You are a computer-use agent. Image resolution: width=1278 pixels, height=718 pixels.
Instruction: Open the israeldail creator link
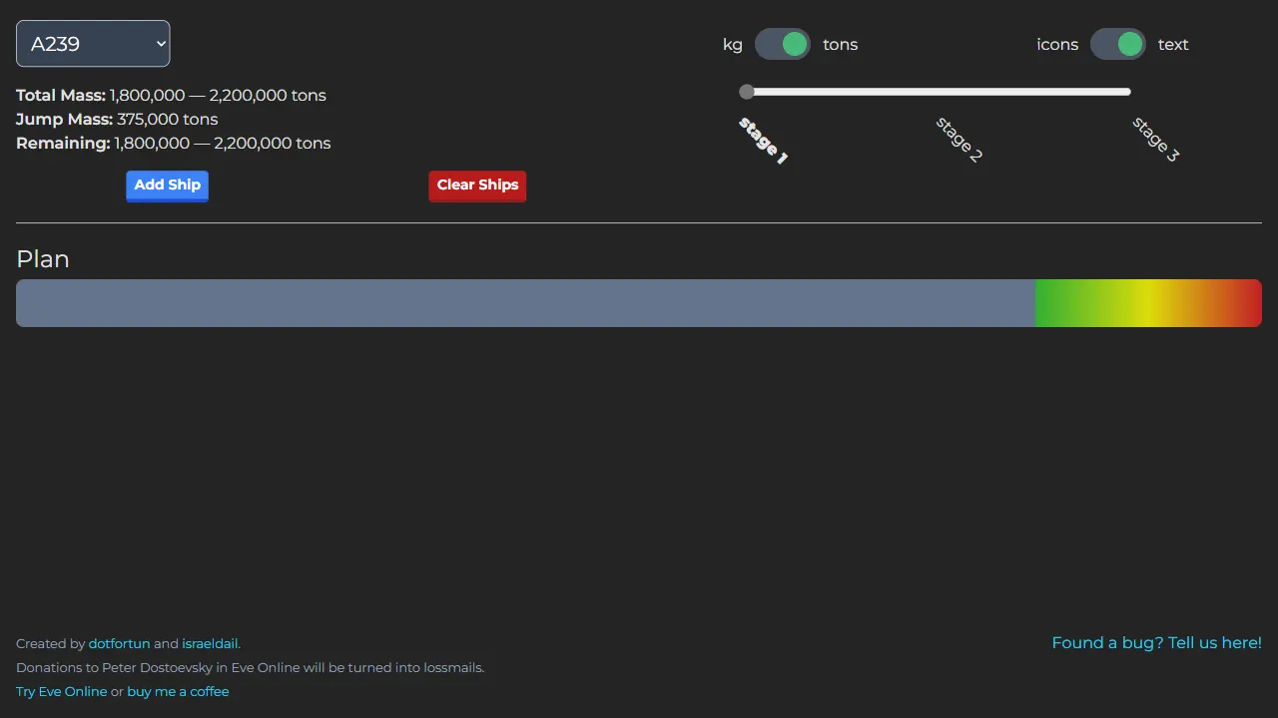pos(210,644)
